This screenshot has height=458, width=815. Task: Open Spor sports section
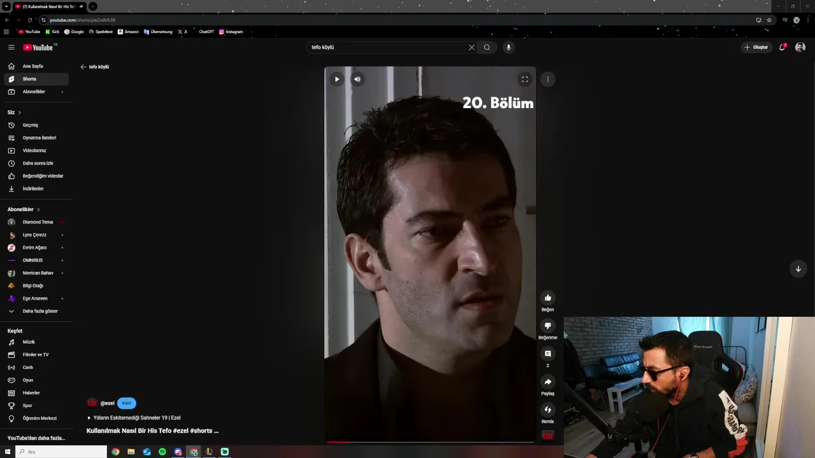tap(36, 406)
